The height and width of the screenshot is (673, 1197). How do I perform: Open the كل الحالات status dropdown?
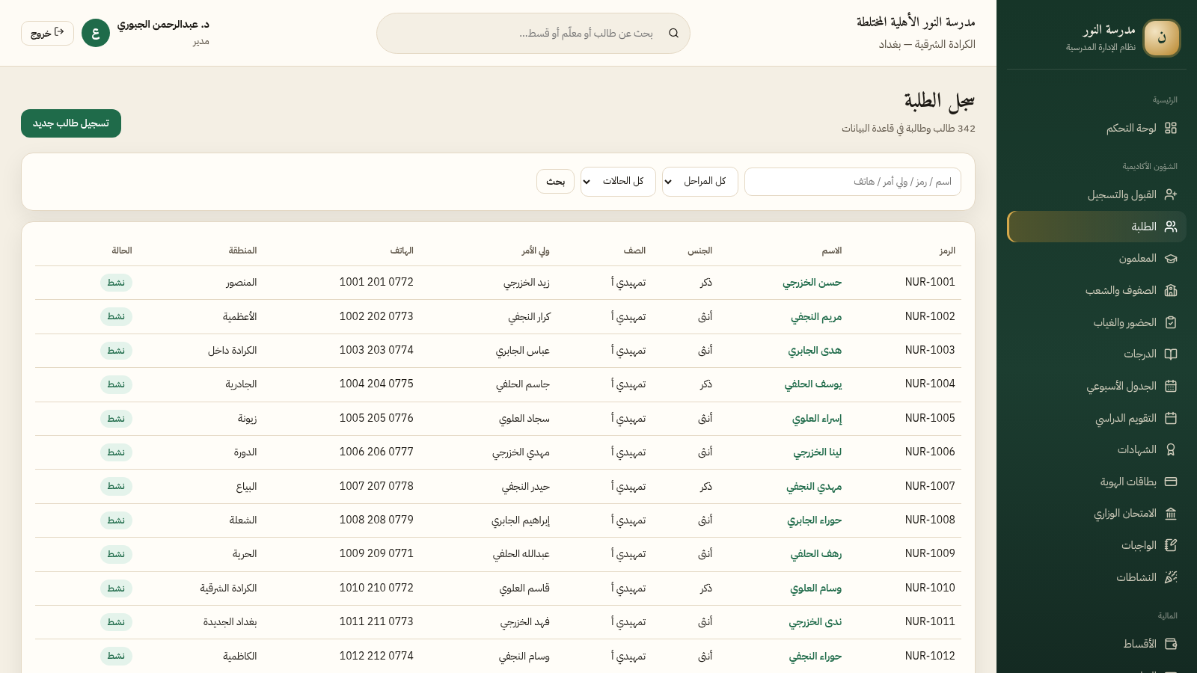[618, 182]
